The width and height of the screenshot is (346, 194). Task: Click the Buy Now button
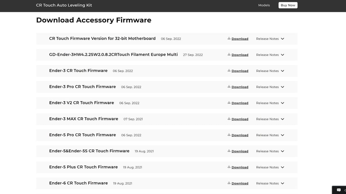pyautogui.click(x=288, y=5)
